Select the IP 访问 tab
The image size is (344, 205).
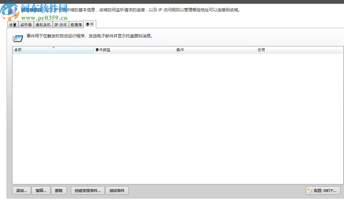tap(60, 25)
